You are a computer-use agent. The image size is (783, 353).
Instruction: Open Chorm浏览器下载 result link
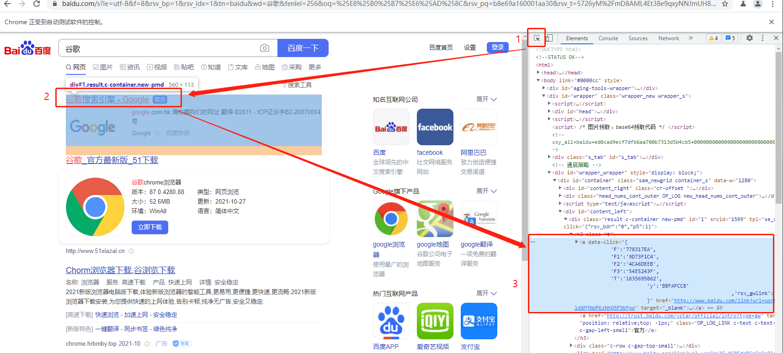point(120,270)
